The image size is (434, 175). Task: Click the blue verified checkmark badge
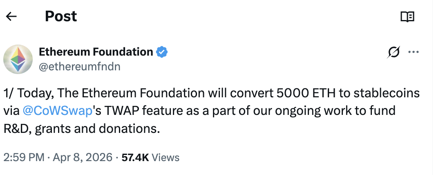pyautogui.click(x=162, y=52)
